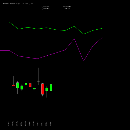Click the 26 May date label
Screen dimensions: 130x130
click(x=34, y=124)
